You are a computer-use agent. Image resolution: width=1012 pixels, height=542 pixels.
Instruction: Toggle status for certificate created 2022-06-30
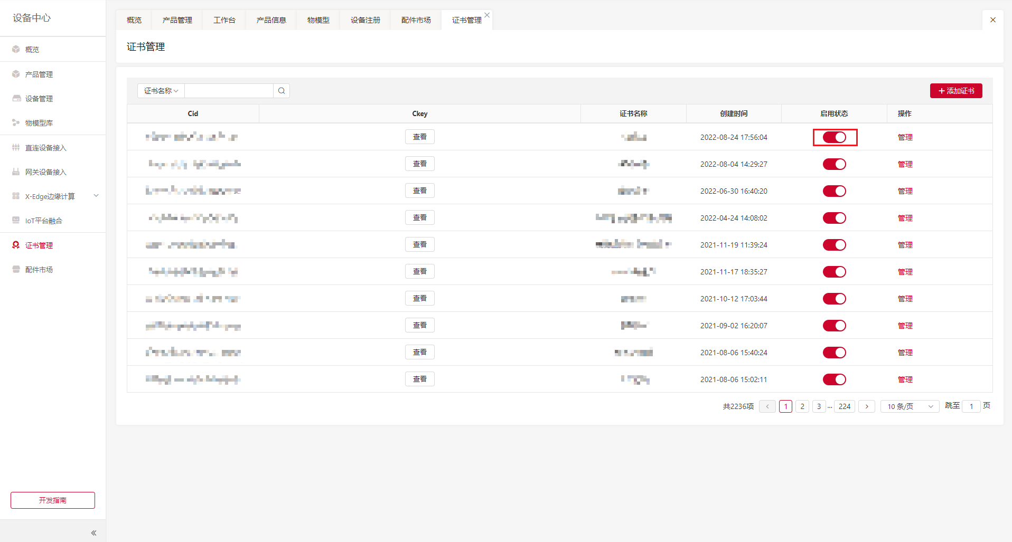(x=835, y=191)
